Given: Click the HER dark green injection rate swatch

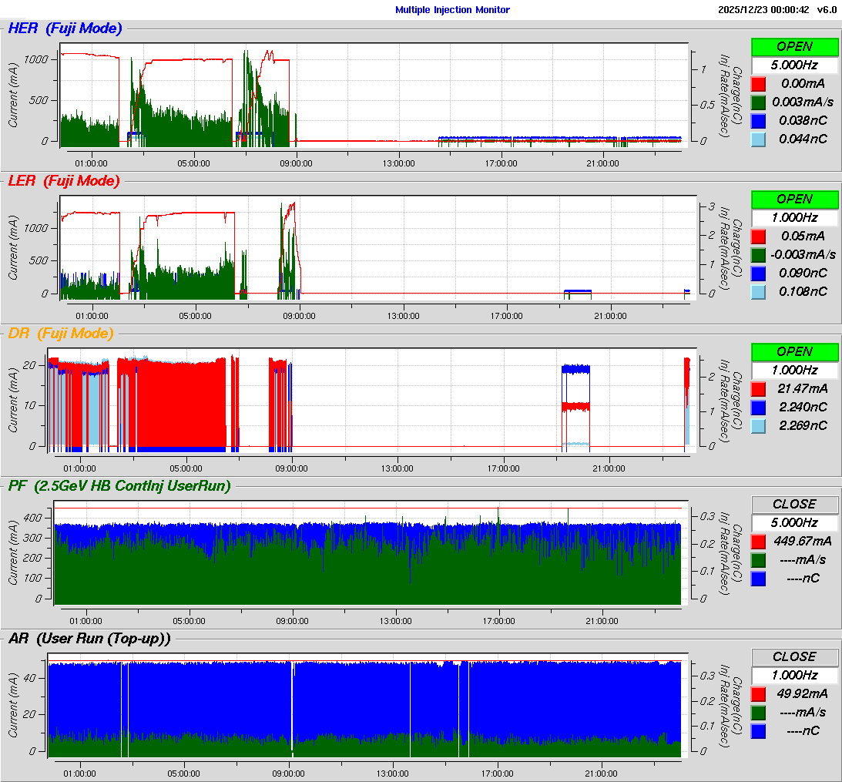Looking at the screenshot, I should (758, 102).
